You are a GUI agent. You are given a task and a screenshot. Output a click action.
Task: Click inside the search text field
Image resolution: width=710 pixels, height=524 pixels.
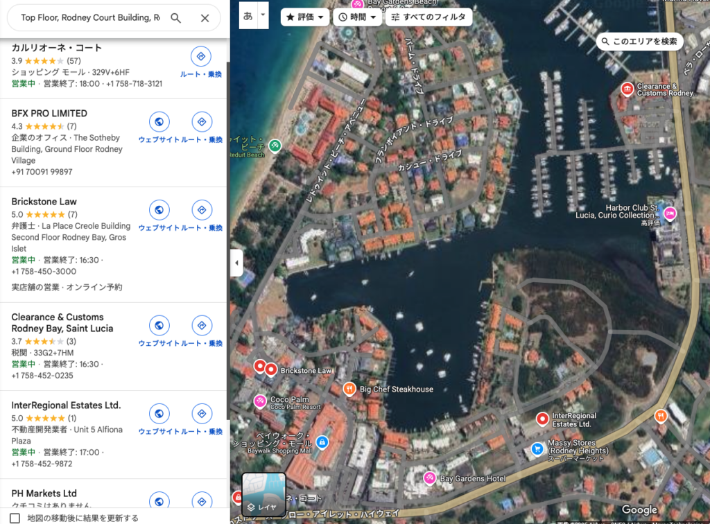coord(91,17)
